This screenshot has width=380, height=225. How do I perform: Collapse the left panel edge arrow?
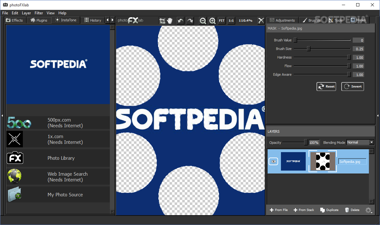click(x=2, y=116)
